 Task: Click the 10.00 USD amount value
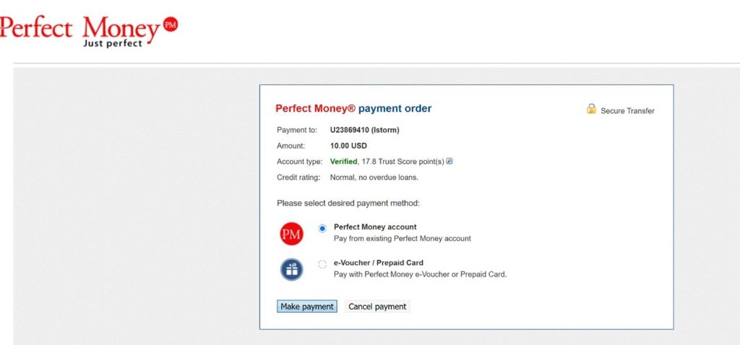coord(348,146)
